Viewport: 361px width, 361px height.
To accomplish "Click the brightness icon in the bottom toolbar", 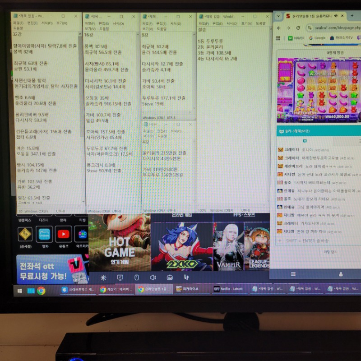I will point(104,278).
